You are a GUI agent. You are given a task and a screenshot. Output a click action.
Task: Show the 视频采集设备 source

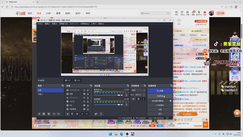click(x=84, y=90)
